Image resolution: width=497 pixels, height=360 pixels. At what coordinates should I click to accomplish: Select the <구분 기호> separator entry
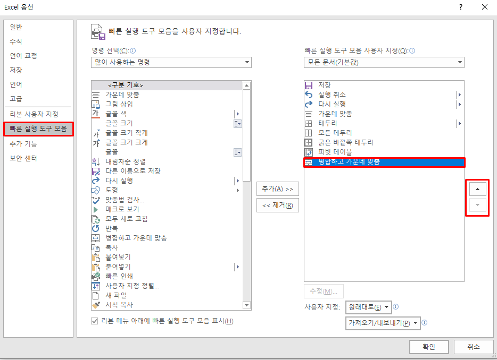[167, 85]
